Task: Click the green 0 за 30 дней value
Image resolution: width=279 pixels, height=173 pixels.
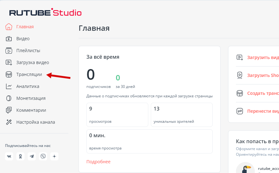Action: click(x=118, y=78)
